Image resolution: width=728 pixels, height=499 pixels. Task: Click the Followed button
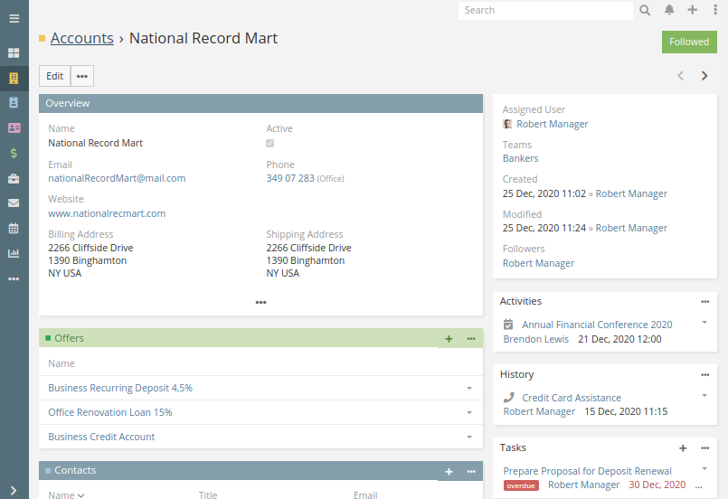pos(689,42)
